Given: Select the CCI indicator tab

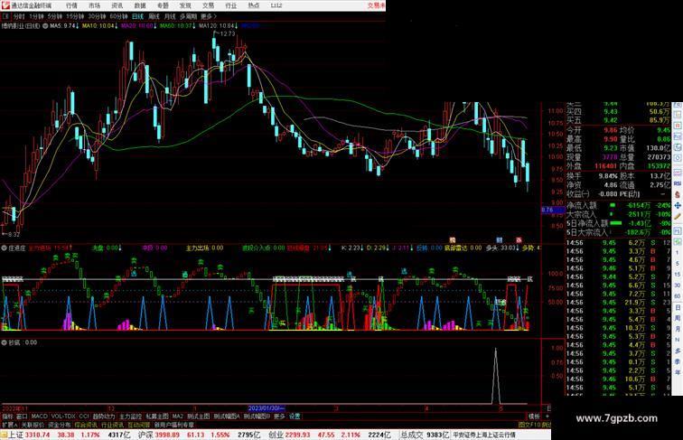Looking at the screenshot, I should pos(84,417).
